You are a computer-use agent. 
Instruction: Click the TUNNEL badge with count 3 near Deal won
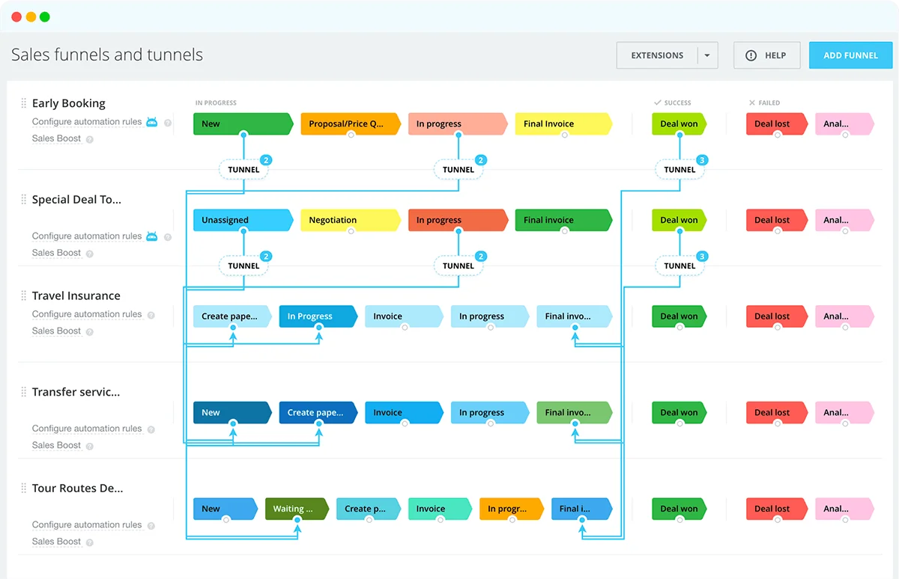tap(680, 169)
